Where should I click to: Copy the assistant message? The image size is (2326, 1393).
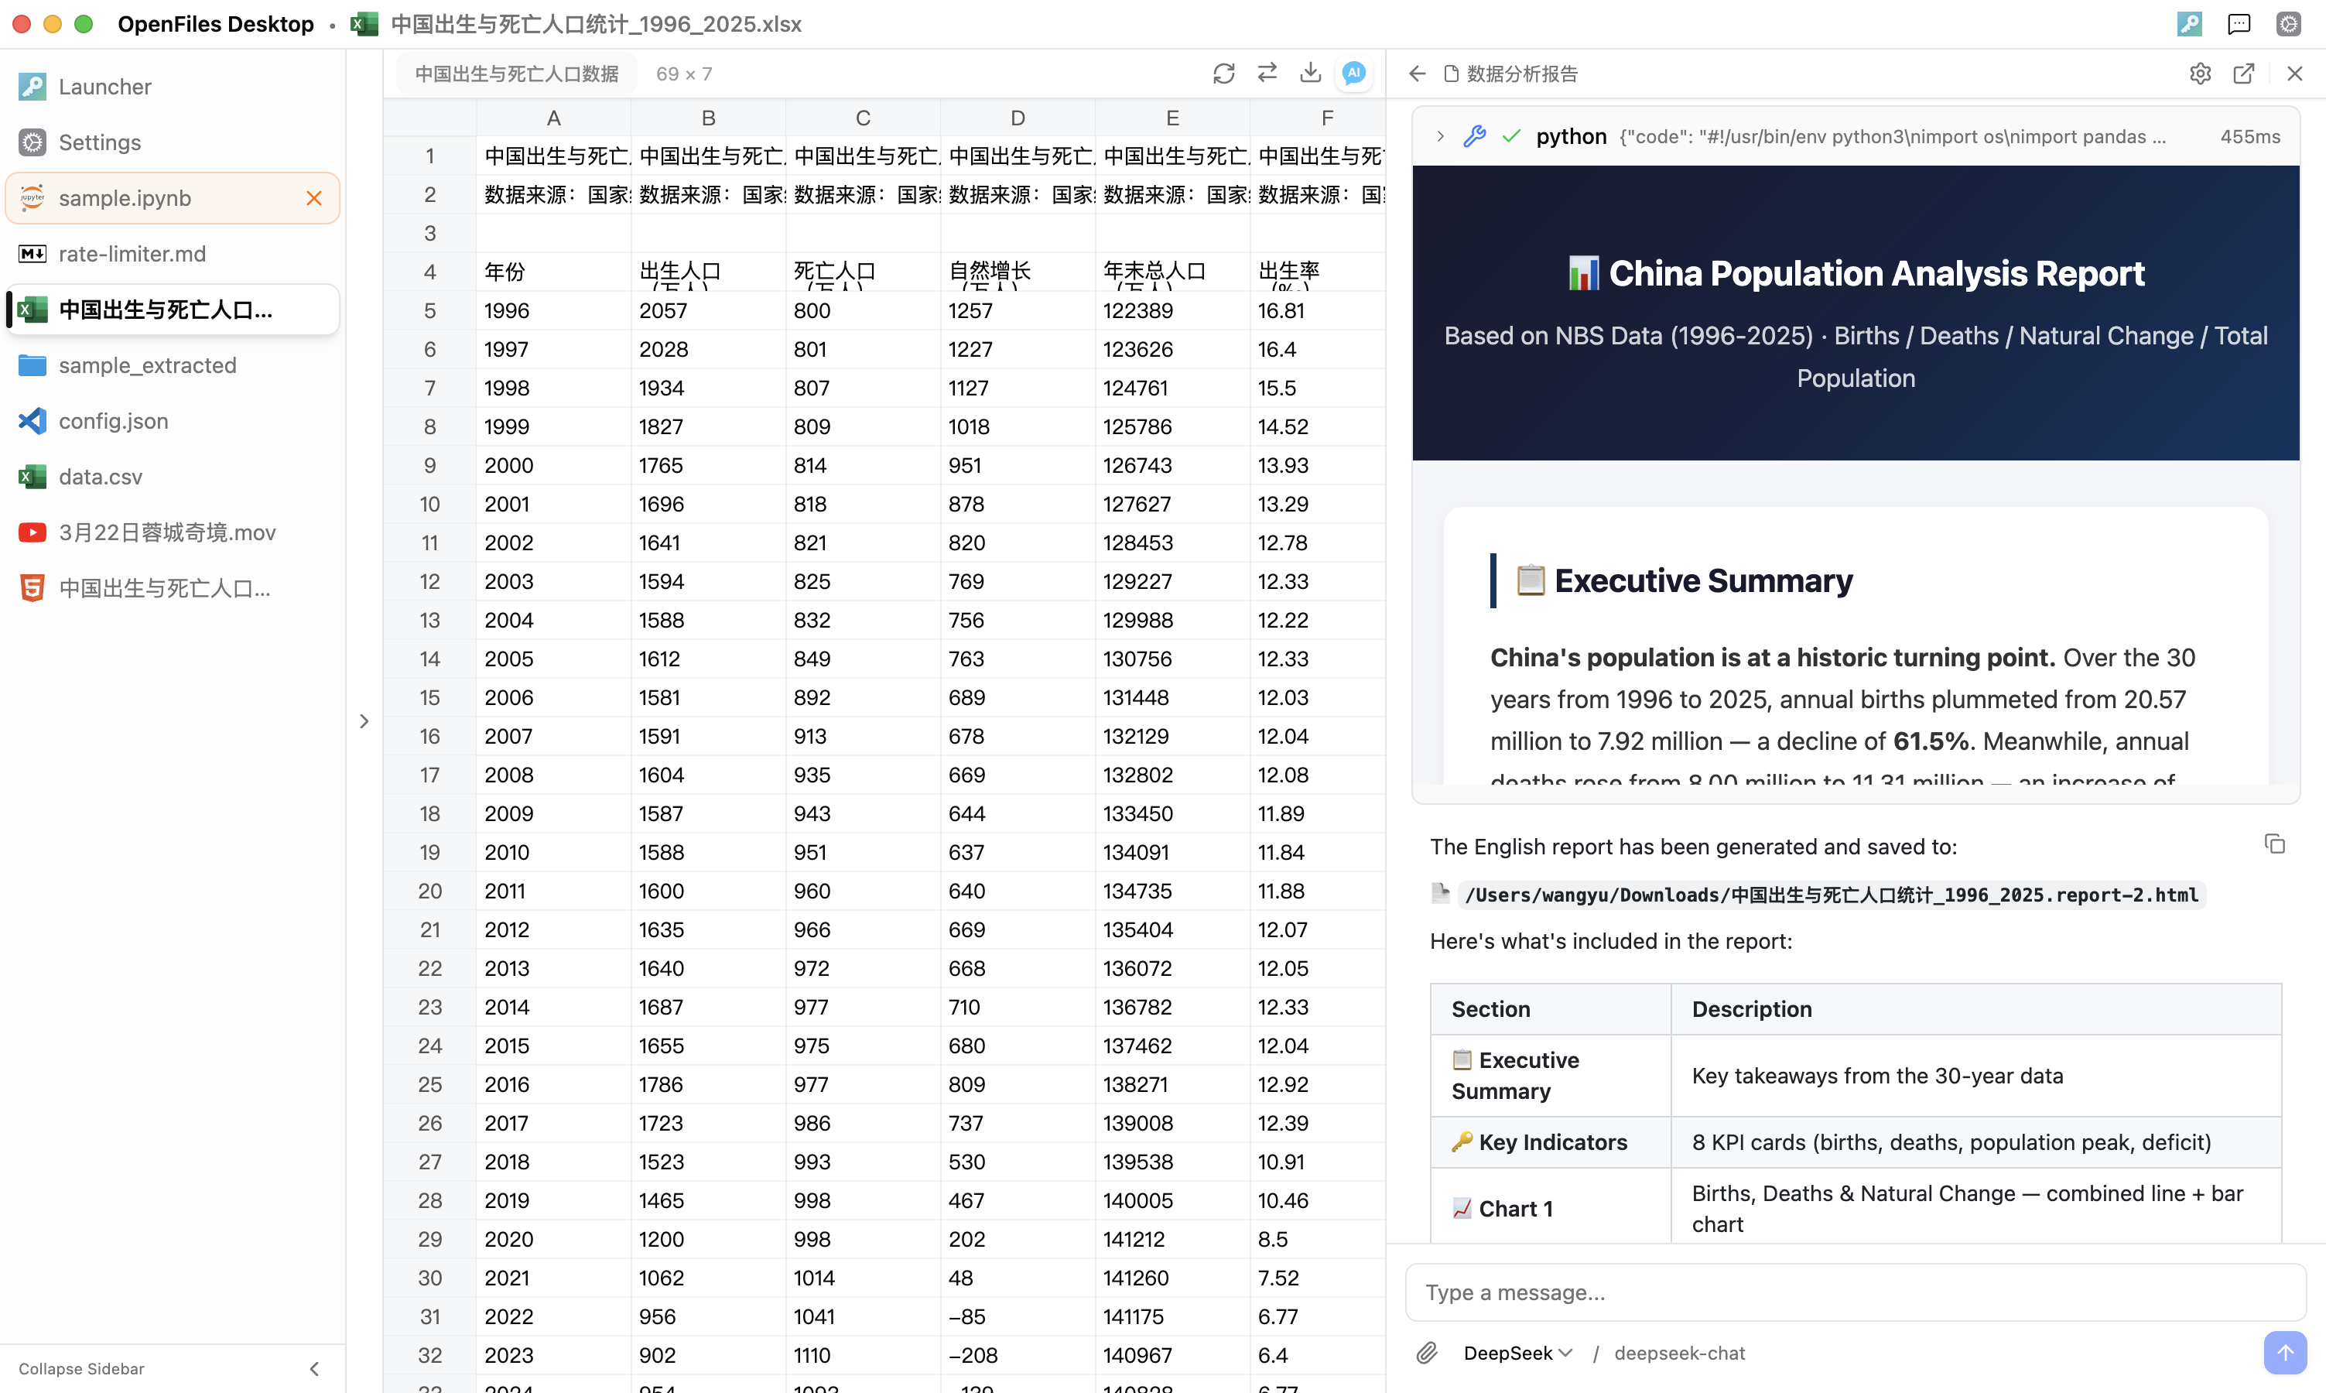(2276, 844)
